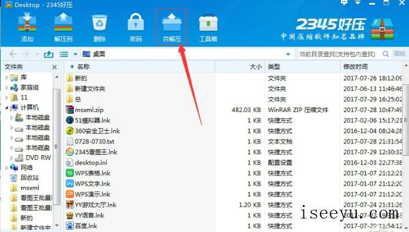The width and height of the screenshot is (409, 232).
Task: Go forward with the right arrow
Action: coord(25,54)
